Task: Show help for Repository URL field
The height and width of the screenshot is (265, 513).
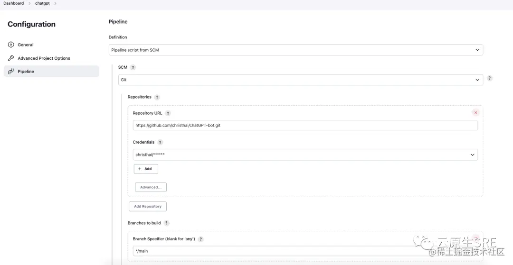Action: (x=168, y=113)
